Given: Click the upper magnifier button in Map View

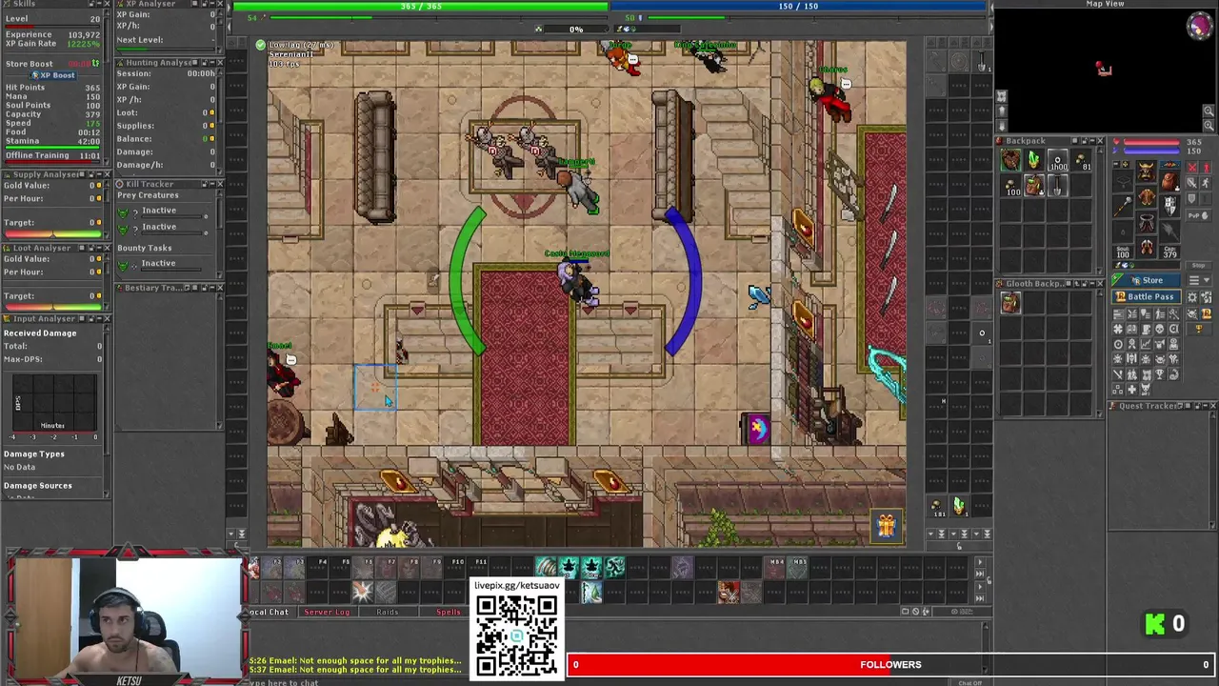Looking at the screenshot, I should tap(1209, 111).
